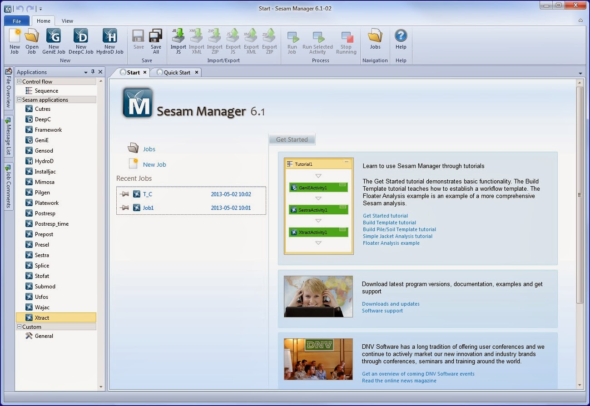Click the Get Started button

(x=292, y=139)
